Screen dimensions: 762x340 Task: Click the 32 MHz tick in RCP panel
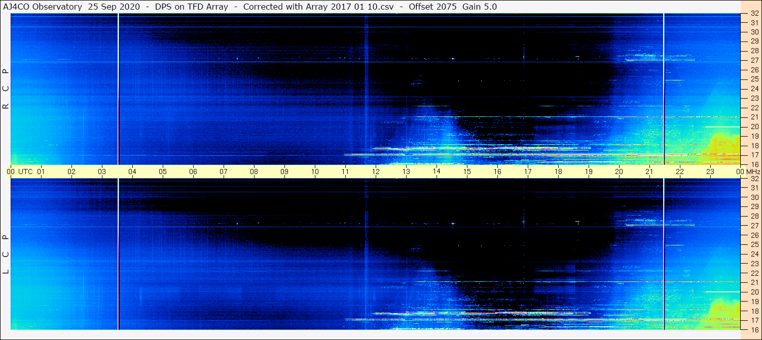(x=754, y=14)
